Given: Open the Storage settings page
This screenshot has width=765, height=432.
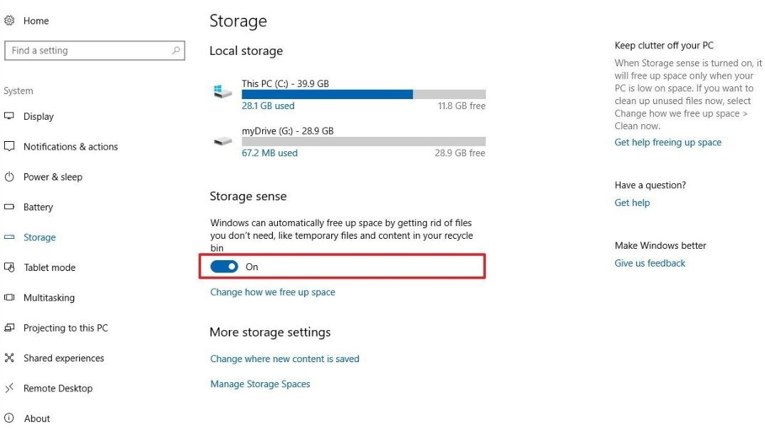Looking at the screenshot, I should [39, 237].
